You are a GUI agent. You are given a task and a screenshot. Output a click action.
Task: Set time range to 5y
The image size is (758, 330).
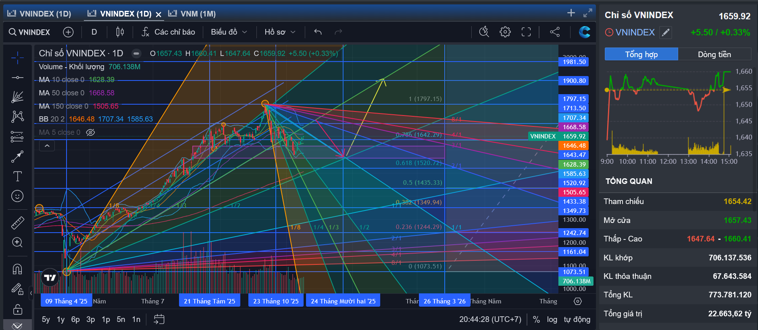point(46,320)
